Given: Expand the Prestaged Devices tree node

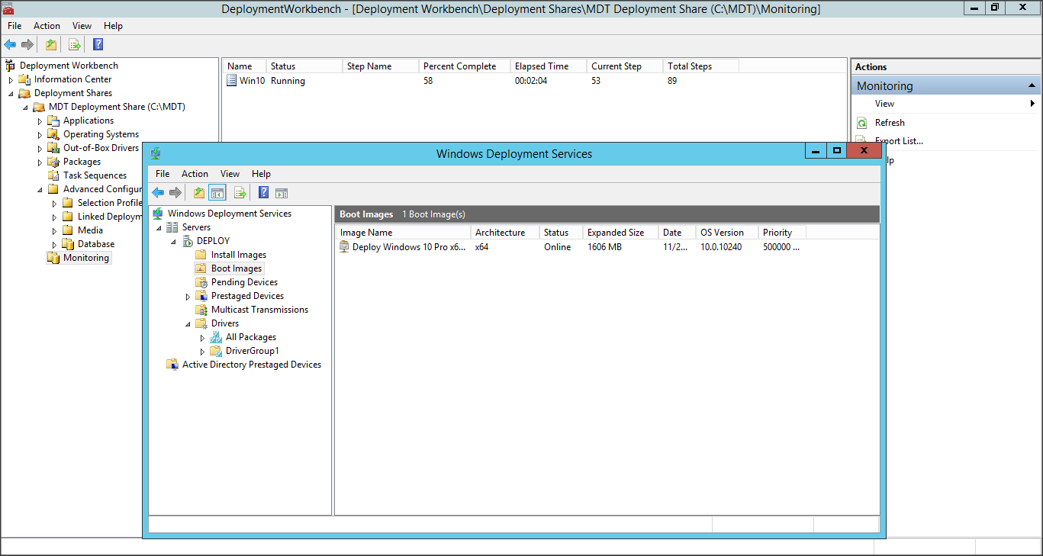Looking at the screenshot, I should pos(188,297).
